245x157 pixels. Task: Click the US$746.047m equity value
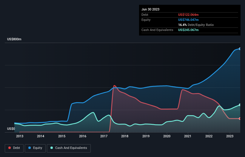pyautogui.click(x=188, y=20)
